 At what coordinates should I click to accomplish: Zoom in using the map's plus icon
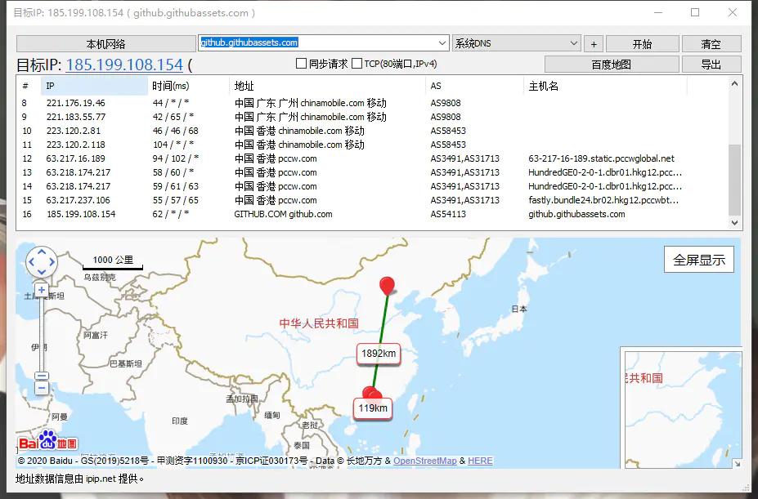click(41, 289)
